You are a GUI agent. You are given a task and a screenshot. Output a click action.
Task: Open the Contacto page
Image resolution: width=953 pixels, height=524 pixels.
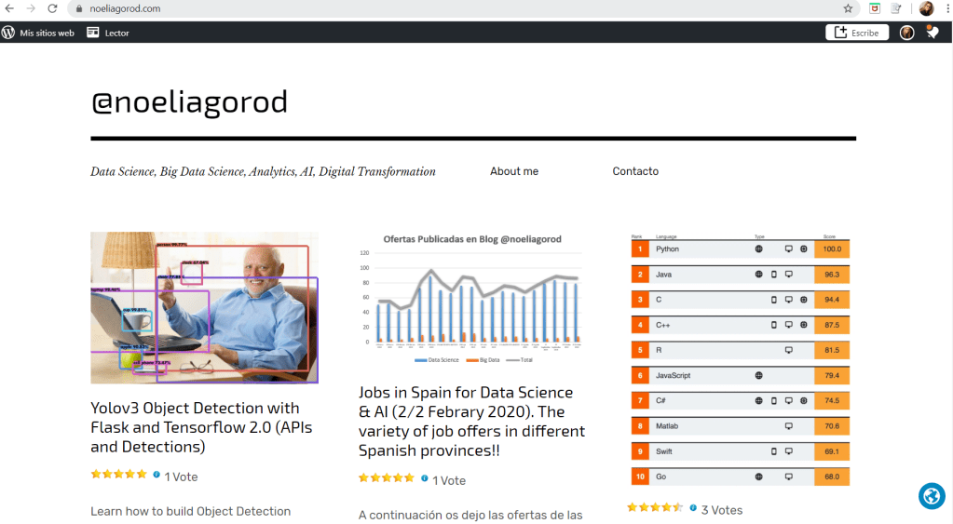(635, 171)
